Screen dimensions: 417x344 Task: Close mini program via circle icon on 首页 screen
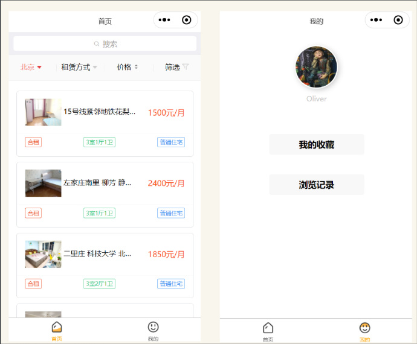(x=186, y=20)
